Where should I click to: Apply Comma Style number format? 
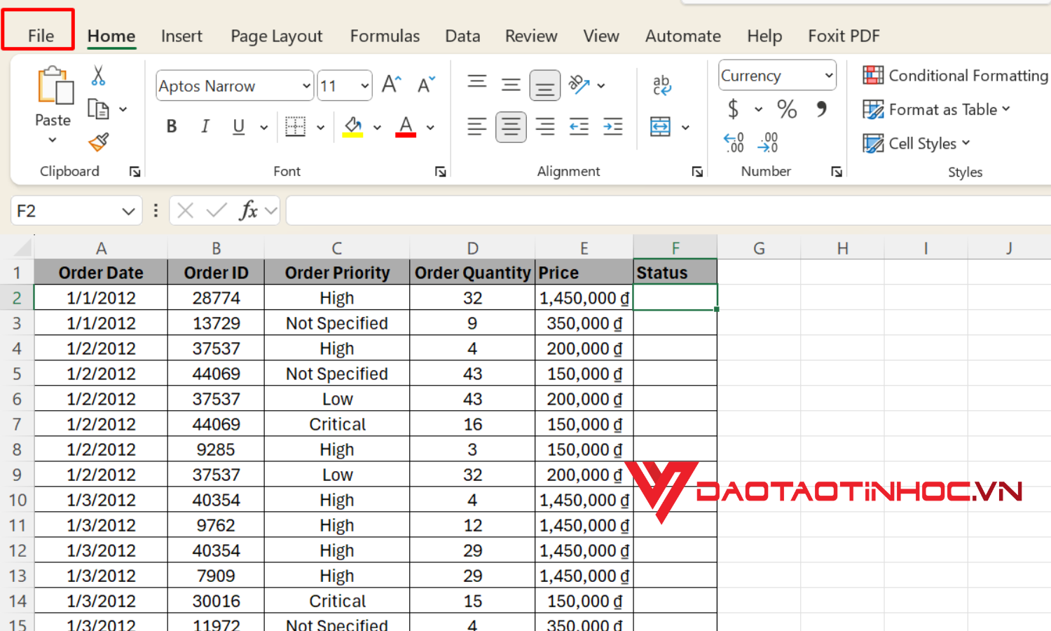tap(821, 109)
